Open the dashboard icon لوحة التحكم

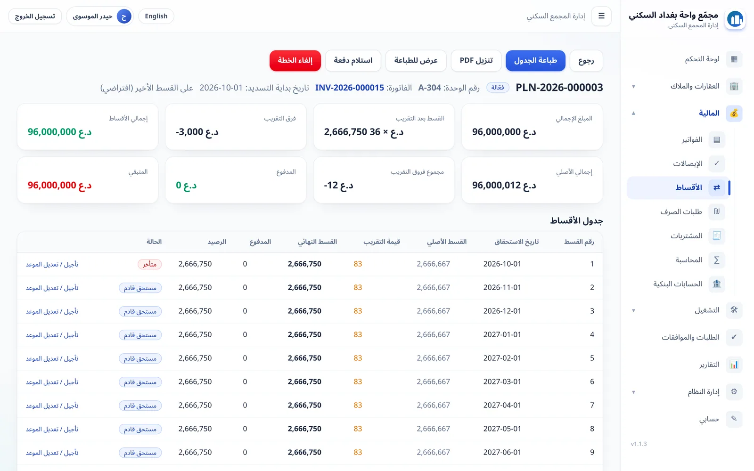point(734,59)
